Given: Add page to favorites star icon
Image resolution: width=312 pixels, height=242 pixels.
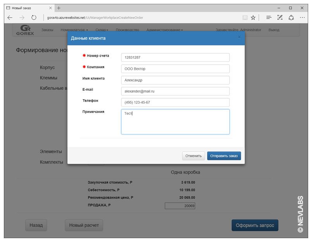Looking at the screenshot, I should [x=253, y=17].
